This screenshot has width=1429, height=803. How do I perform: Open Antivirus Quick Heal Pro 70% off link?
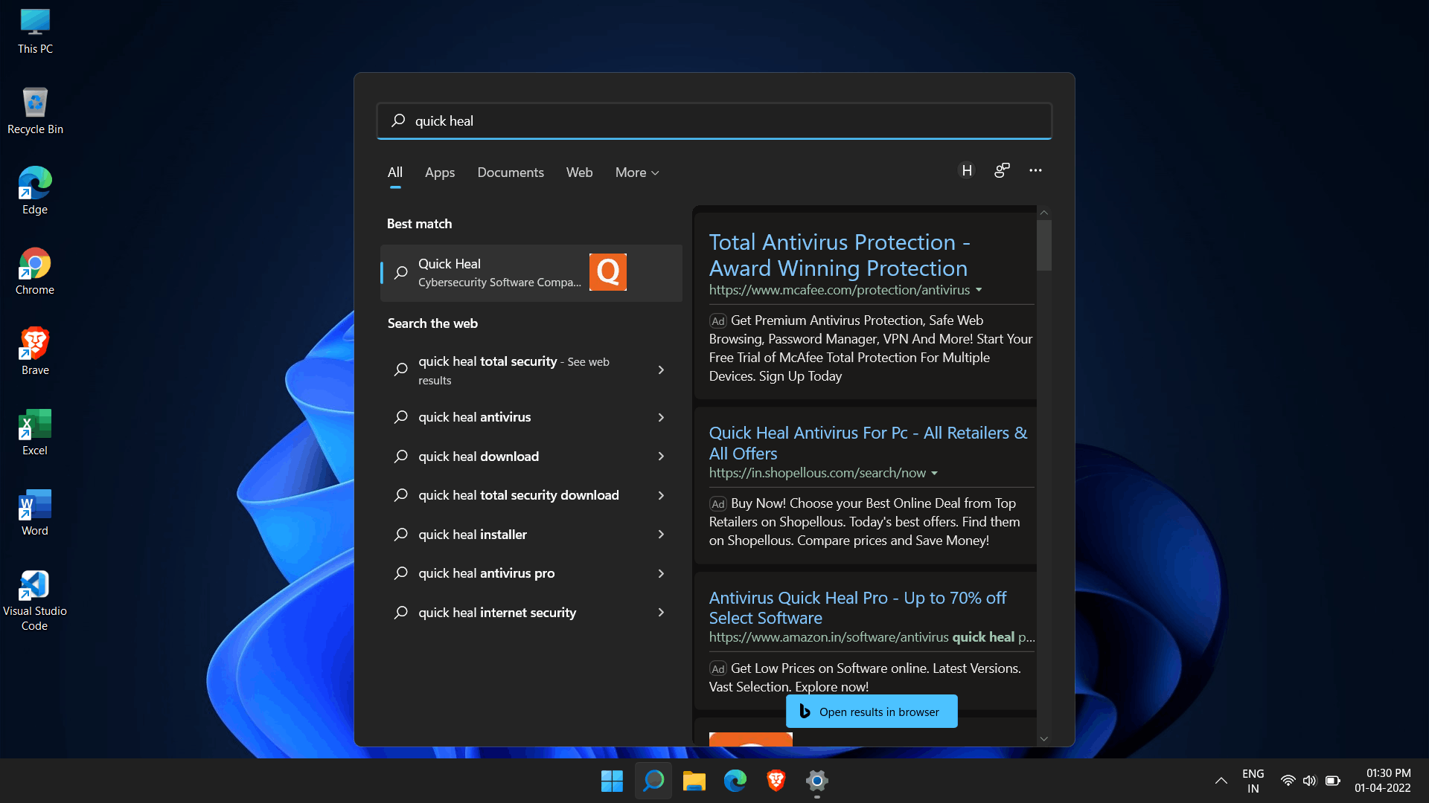click(857, 607)
